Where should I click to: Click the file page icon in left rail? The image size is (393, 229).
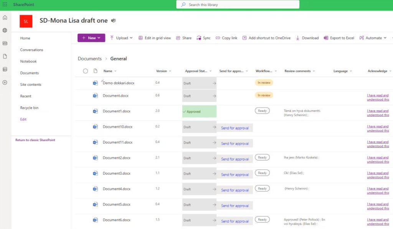click(5, 56)
